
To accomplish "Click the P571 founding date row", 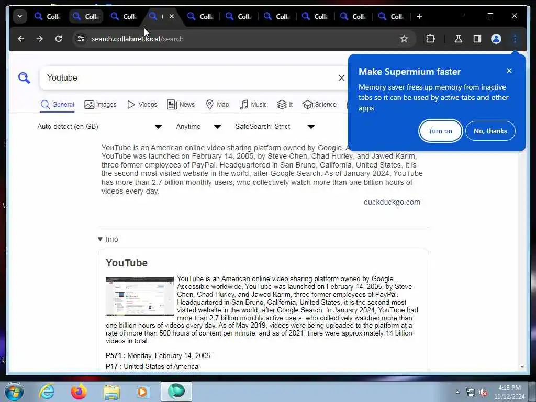I will click(x=158, y=355).
